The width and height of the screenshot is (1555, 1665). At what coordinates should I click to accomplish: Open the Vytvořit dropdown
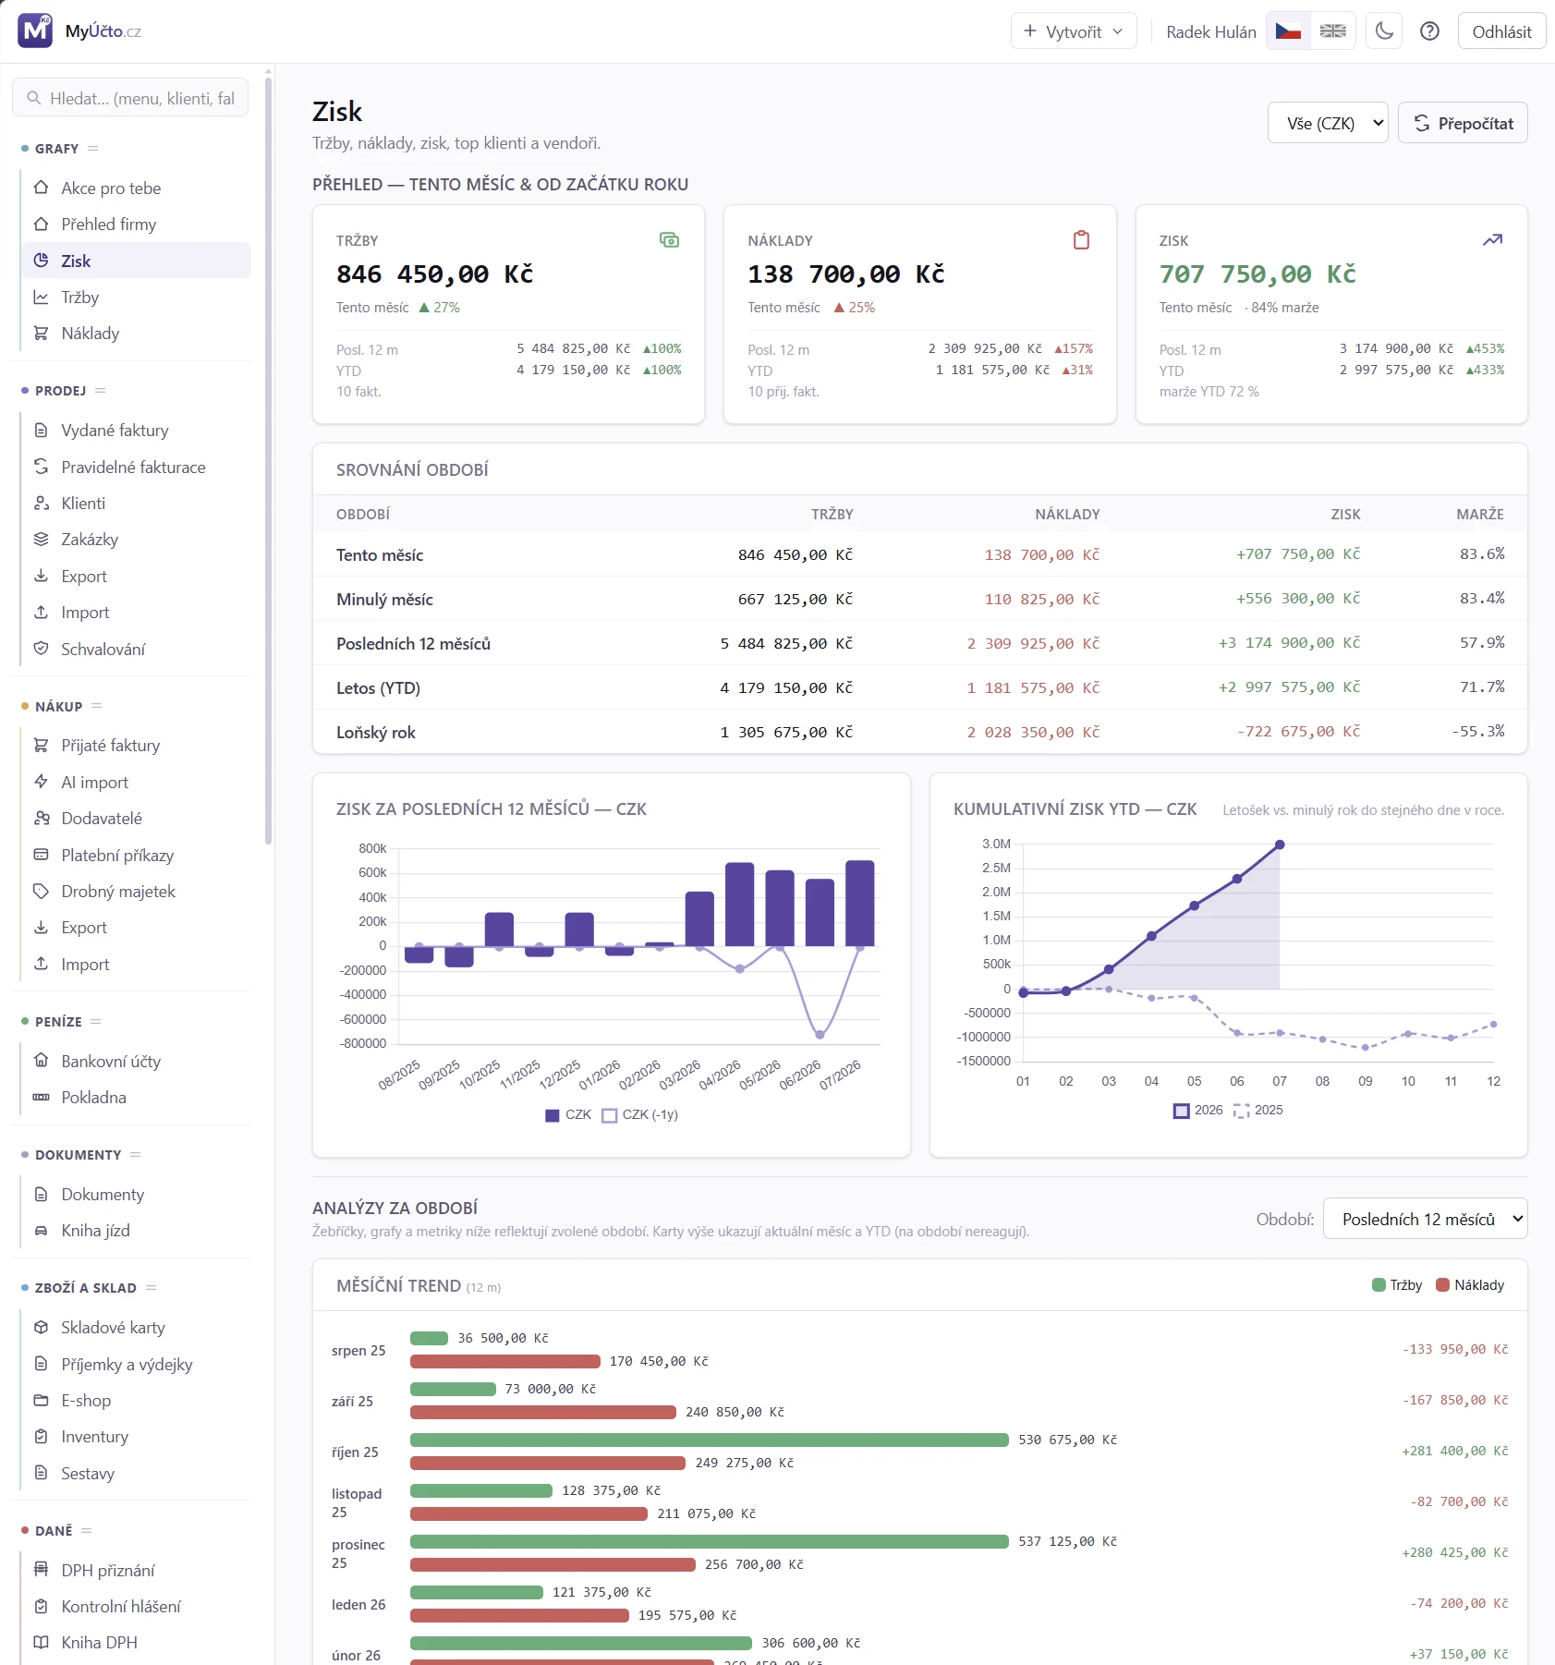(x=1074, y=31)
